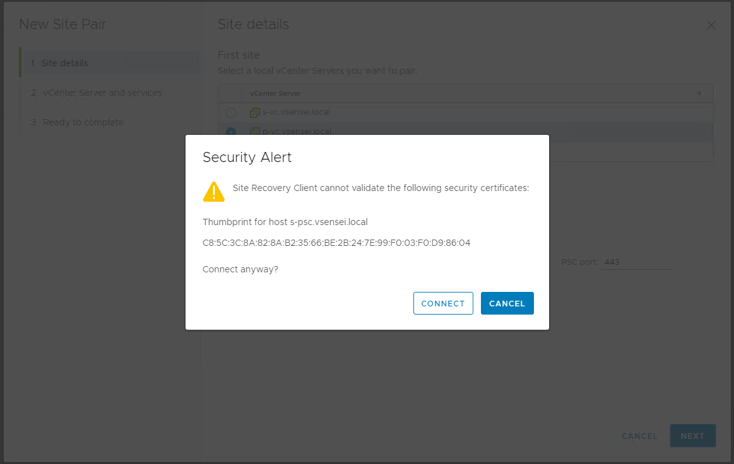Click the wizard's NEXT button
Viewport: 734px width, 464px height.
pos(692,436)
